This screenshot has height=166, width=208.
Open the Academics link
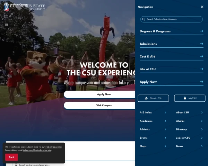point(146,121)
